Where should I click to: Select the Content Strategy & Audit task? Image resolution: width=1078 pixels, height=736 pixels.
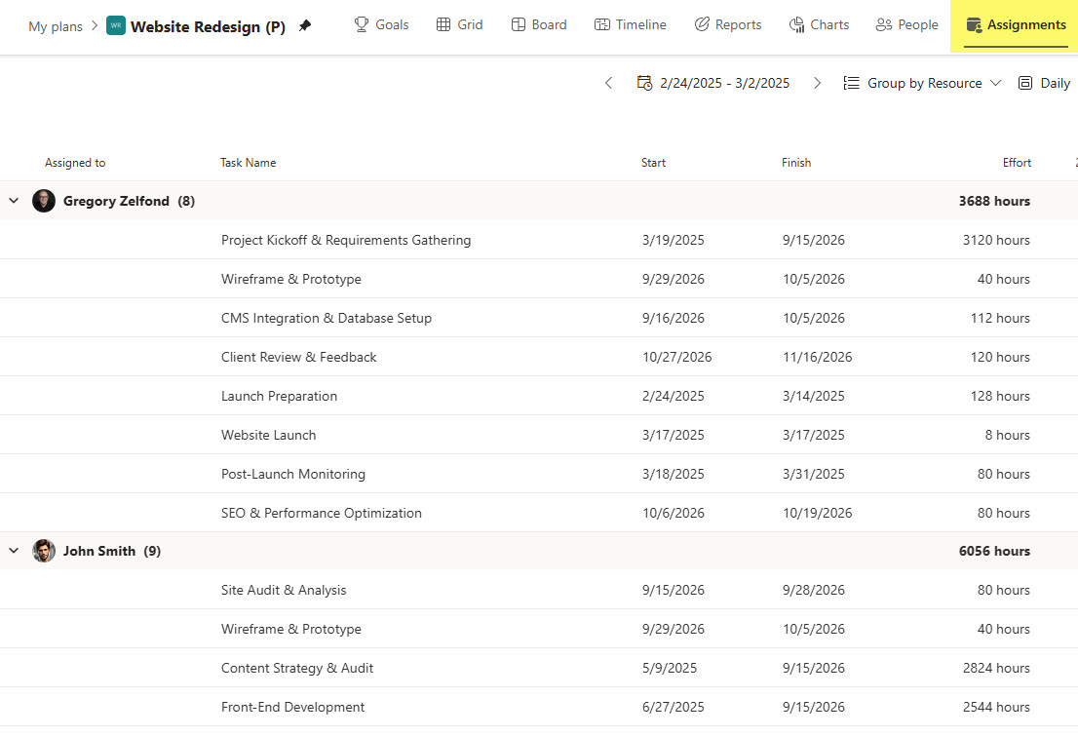click(x=297, y=668)
